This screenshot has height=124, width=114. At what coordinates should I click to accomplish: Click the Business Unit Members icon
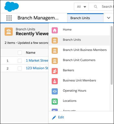[55, 81]
